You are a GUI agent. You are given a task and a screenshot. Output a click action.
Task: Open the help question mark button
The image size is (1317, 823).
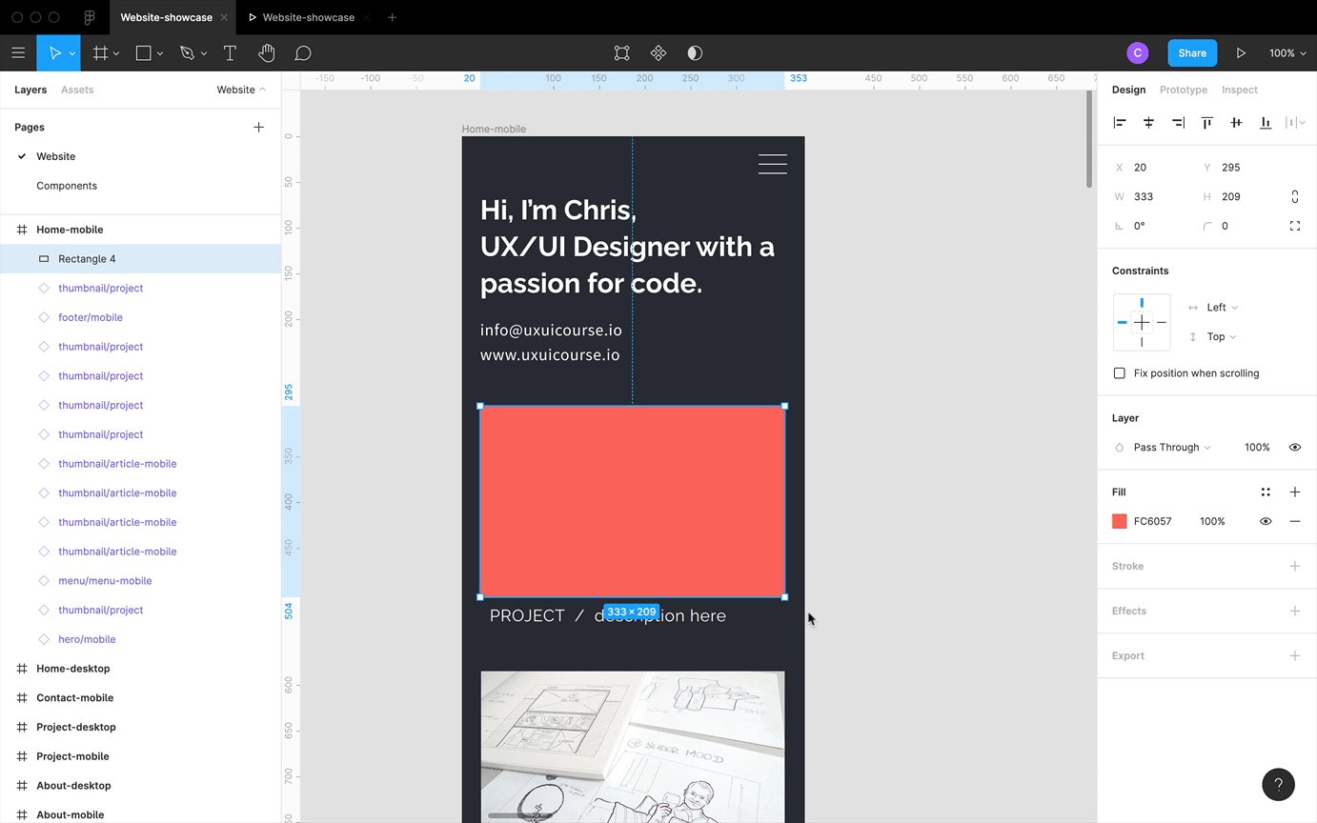coord(1279,785)
